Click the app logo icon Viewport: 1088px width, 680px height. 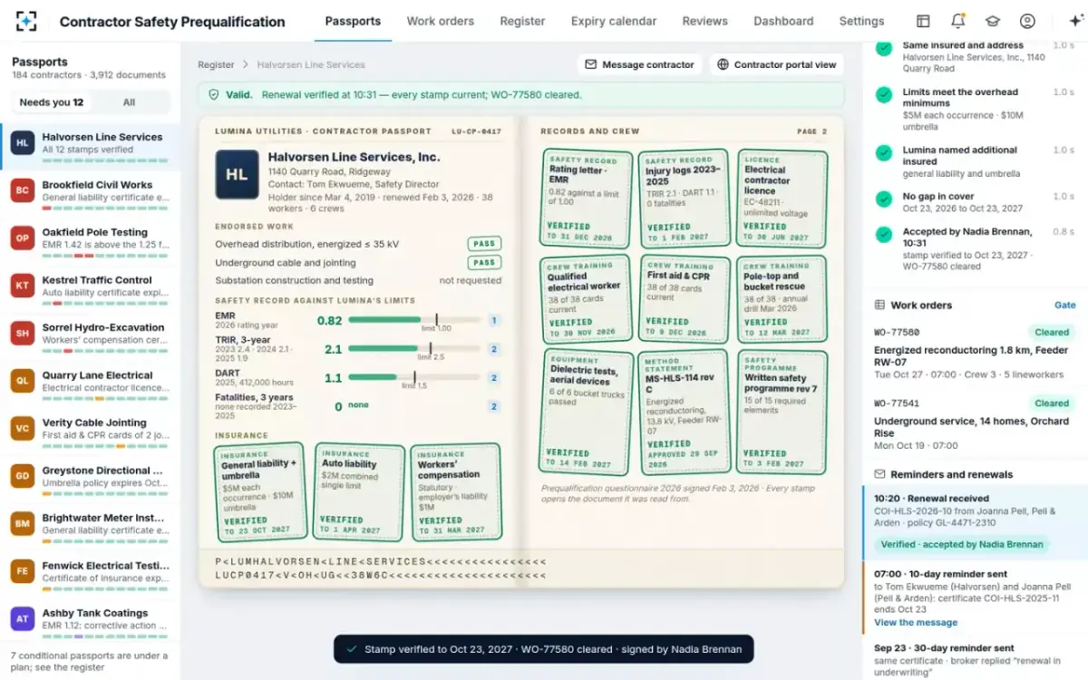[x=26, y=21]
